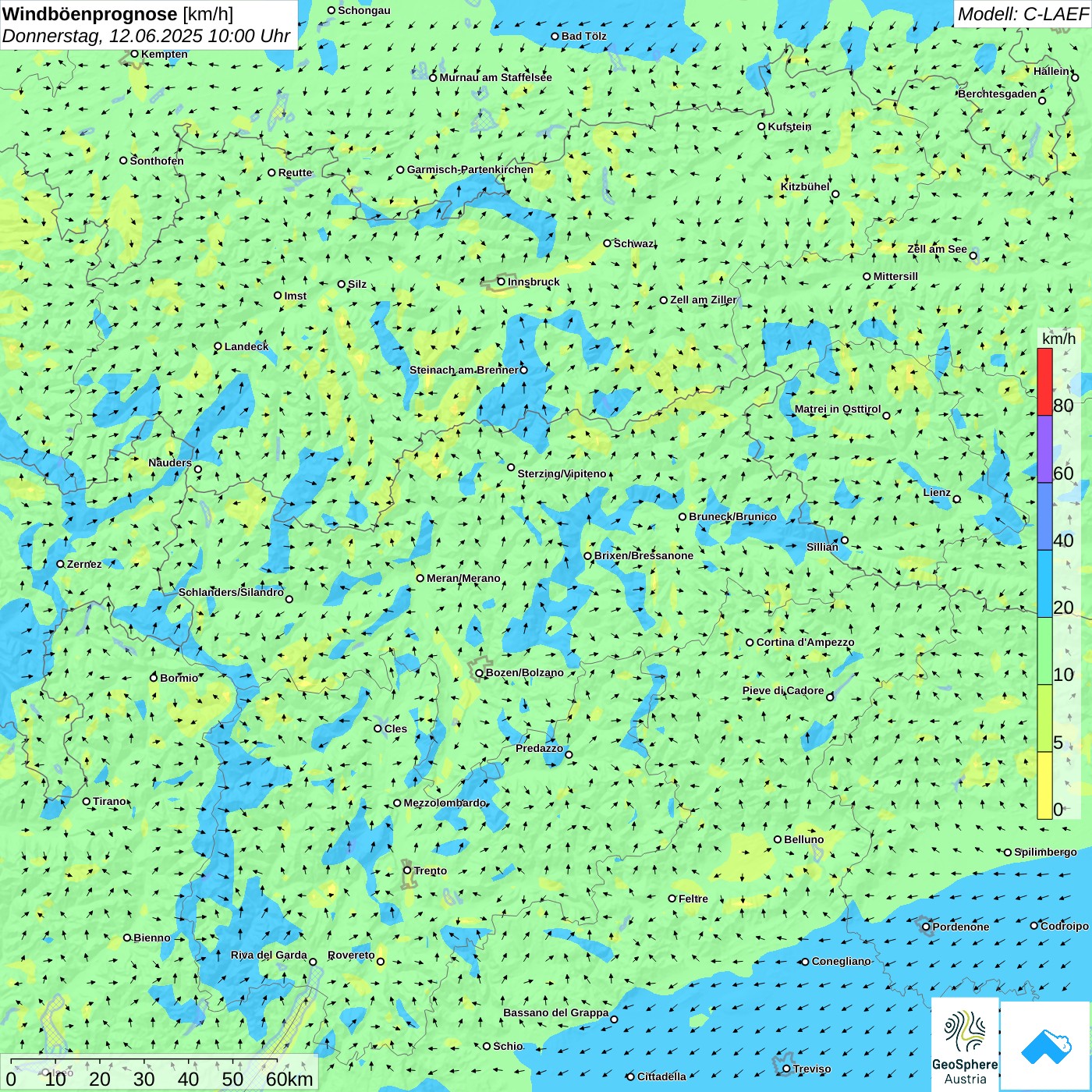Viewport: 1092px width, 1092px height.
Task: Click the 'Schlanders/Silandro' label
Action: tap(231, 592)
